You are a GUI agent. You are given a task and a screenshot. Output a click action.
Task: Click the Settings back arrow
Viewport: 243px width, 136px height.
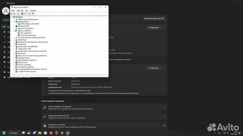(3, 3)
